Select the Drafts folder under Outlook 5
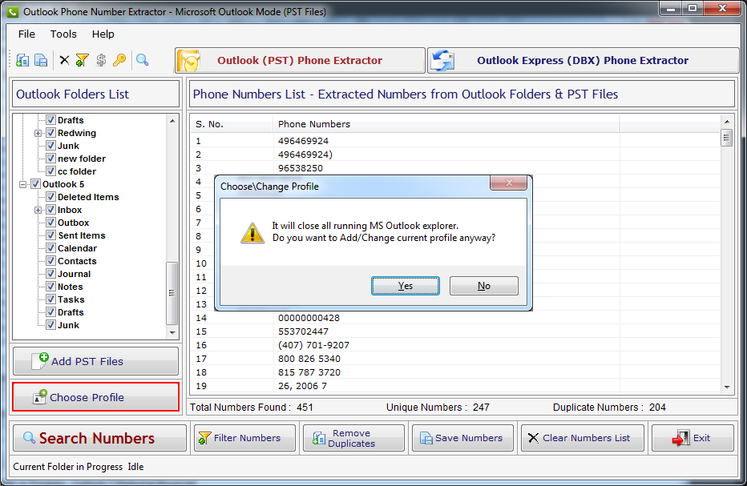The height and width of the screenshot is (486, 747). tap(71, 312)
